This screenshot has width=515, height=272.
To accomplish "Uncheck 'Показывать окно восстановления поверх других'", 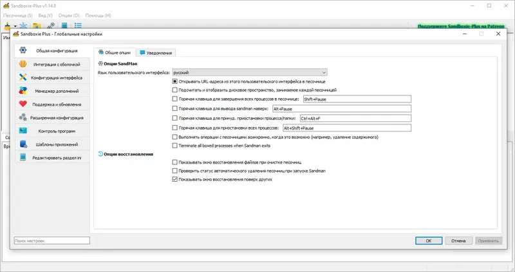I will coord(175,179).
